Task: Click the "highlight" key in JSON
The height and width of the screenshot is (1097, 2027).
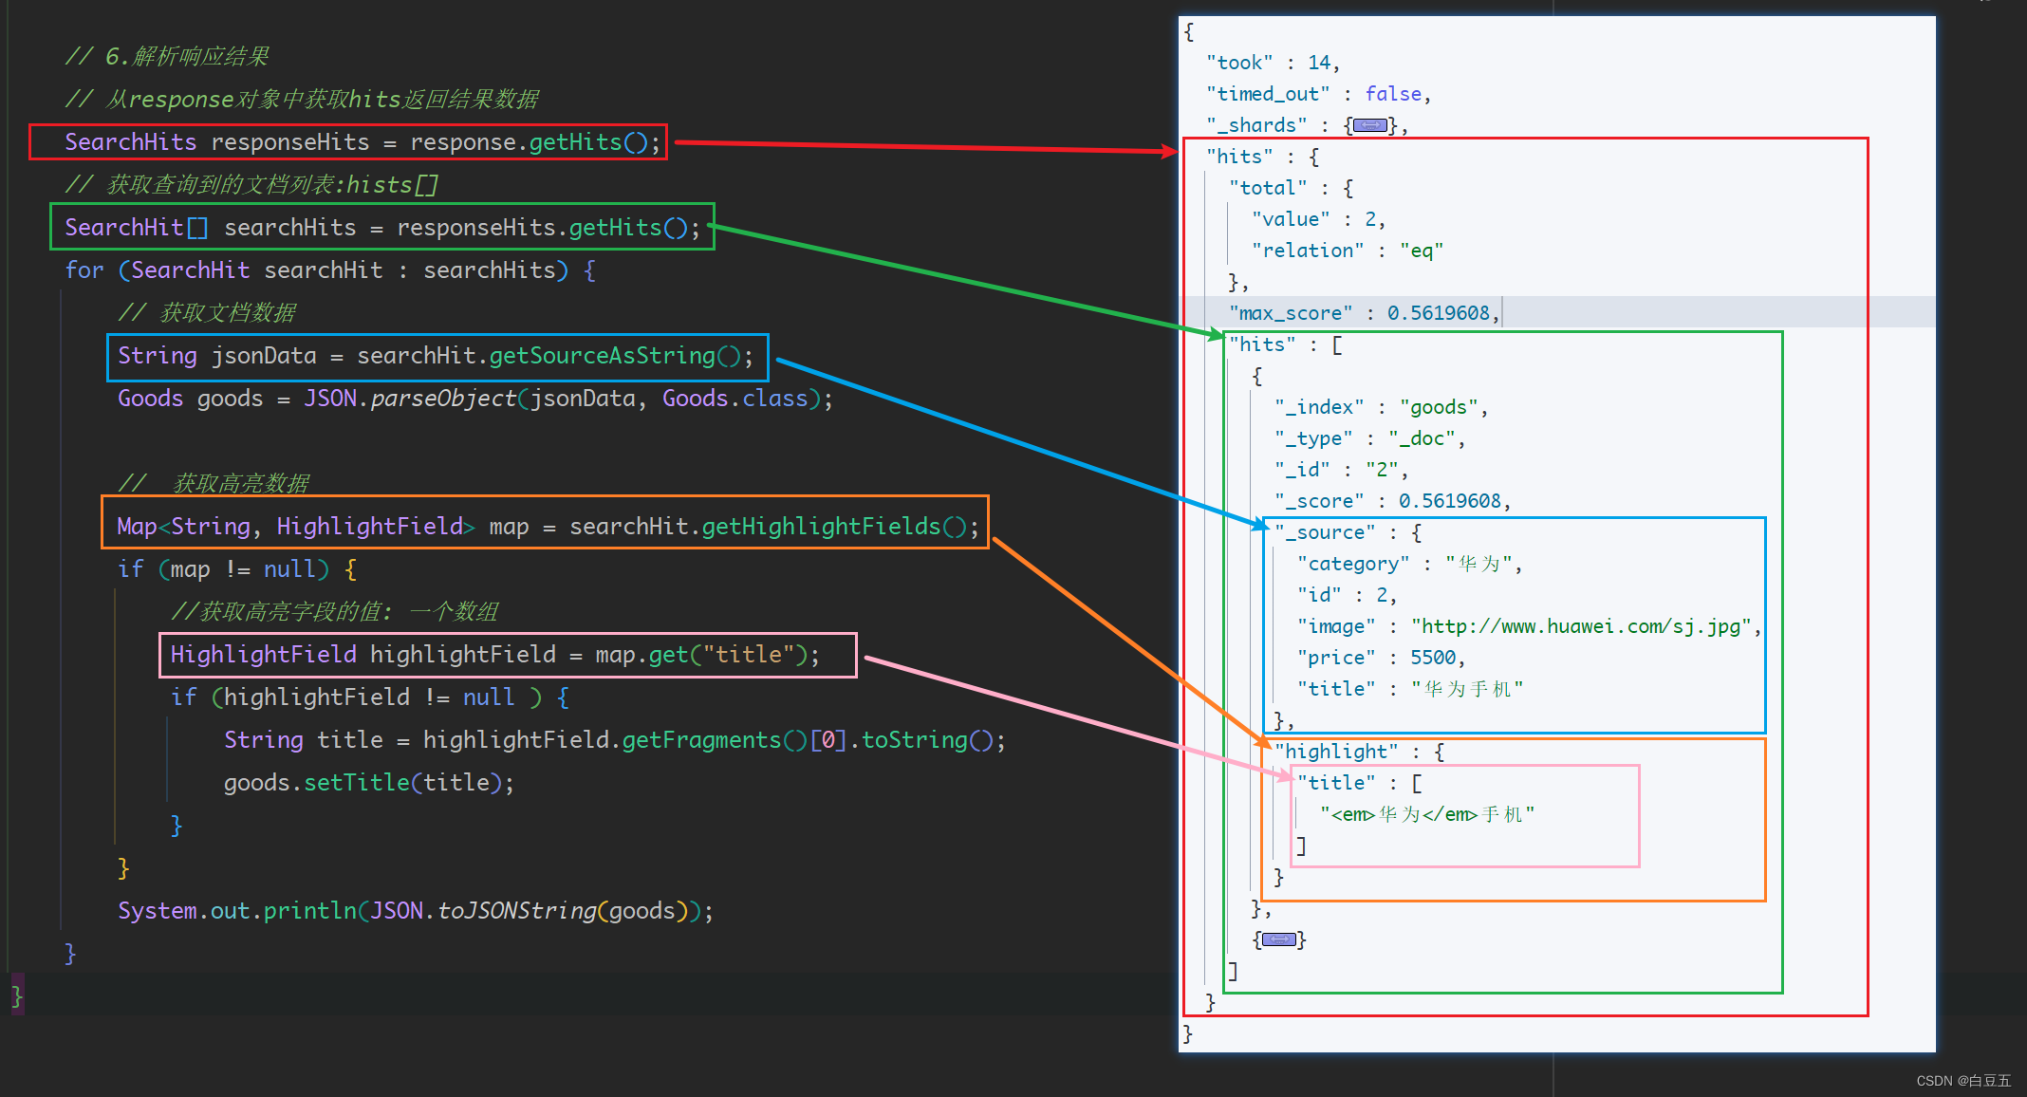Action: tap(1336, 752)
